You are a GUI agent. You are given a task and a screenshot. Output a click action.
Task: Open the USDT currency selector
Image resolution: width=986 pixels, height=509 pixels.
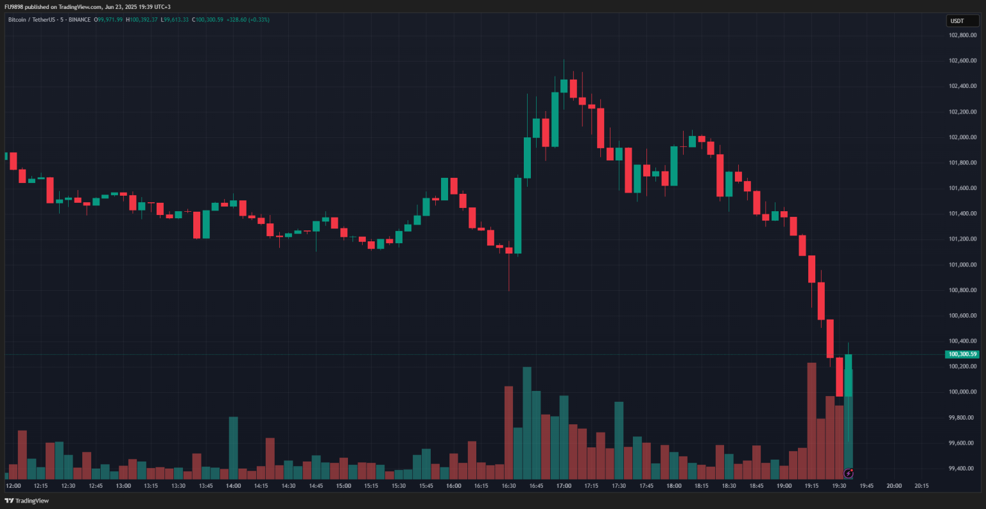click(x=962, y=21)
